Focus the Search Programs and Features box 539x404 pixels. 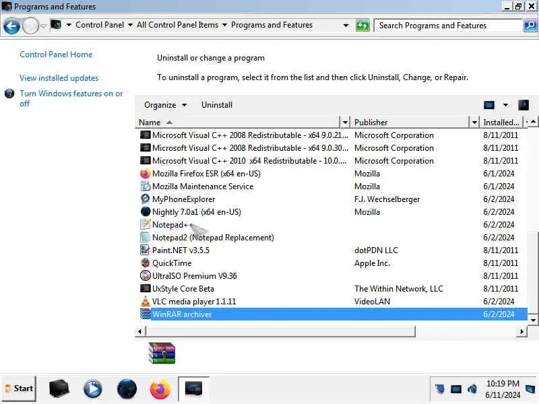448,26
